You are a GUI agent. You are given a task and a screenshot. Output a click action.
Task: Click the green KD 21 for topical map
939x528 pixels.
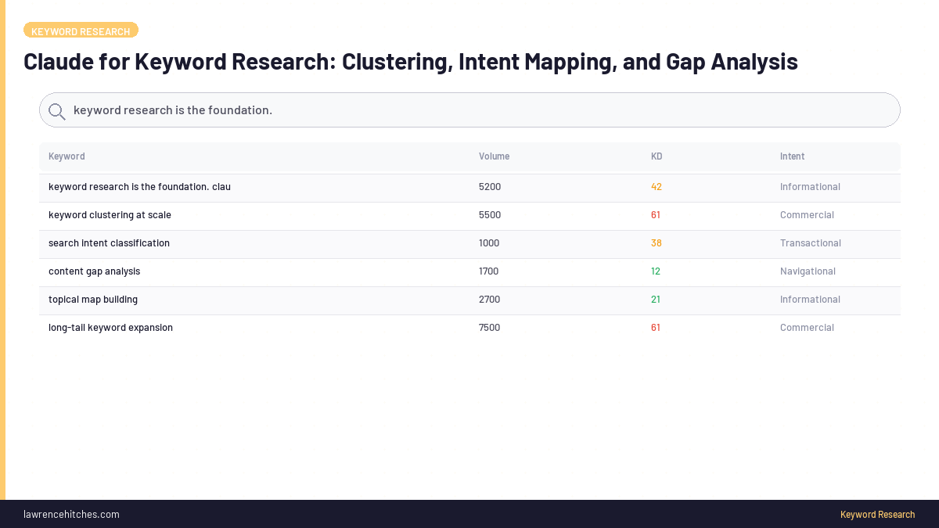(x=656, y=299)
